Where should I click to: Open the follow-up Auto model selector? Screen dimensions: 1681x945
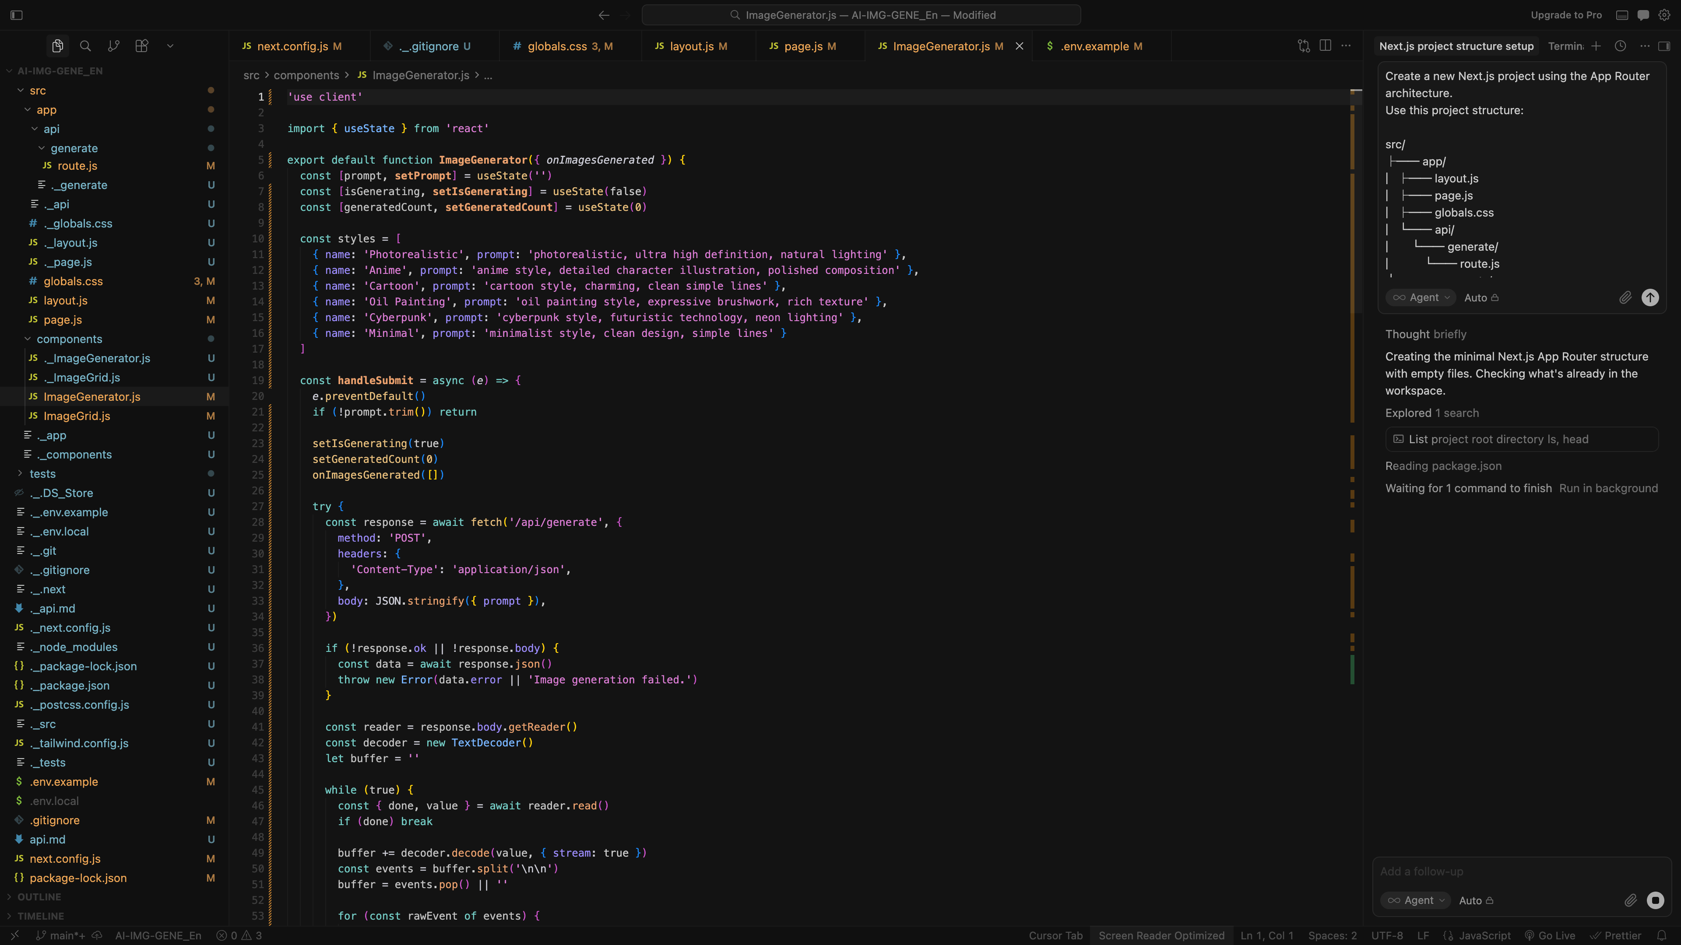(x=1476, y=901)
